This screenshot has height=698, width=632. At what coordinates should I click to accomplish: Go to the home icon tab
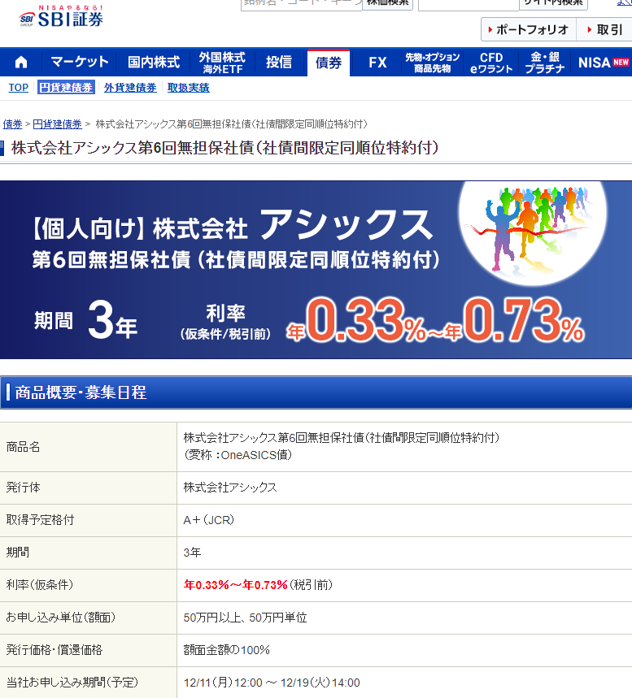pos(21,63)
